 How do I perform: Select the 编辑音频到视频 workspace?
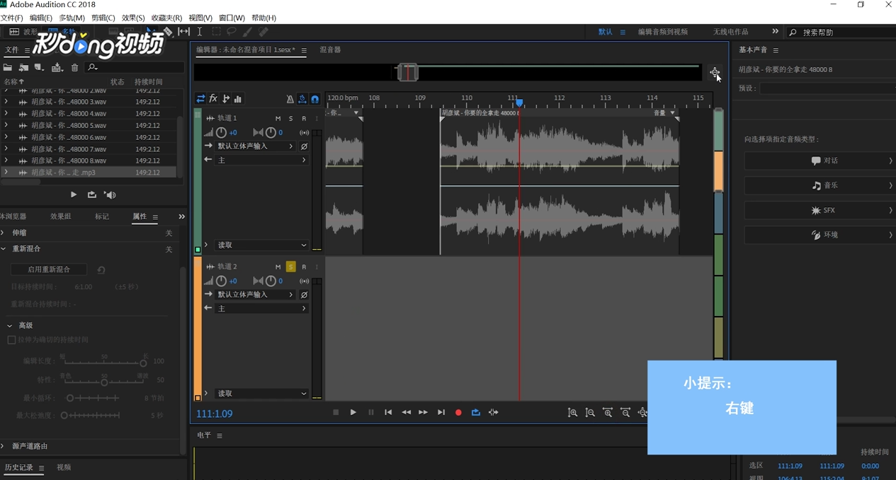[662, 32]
